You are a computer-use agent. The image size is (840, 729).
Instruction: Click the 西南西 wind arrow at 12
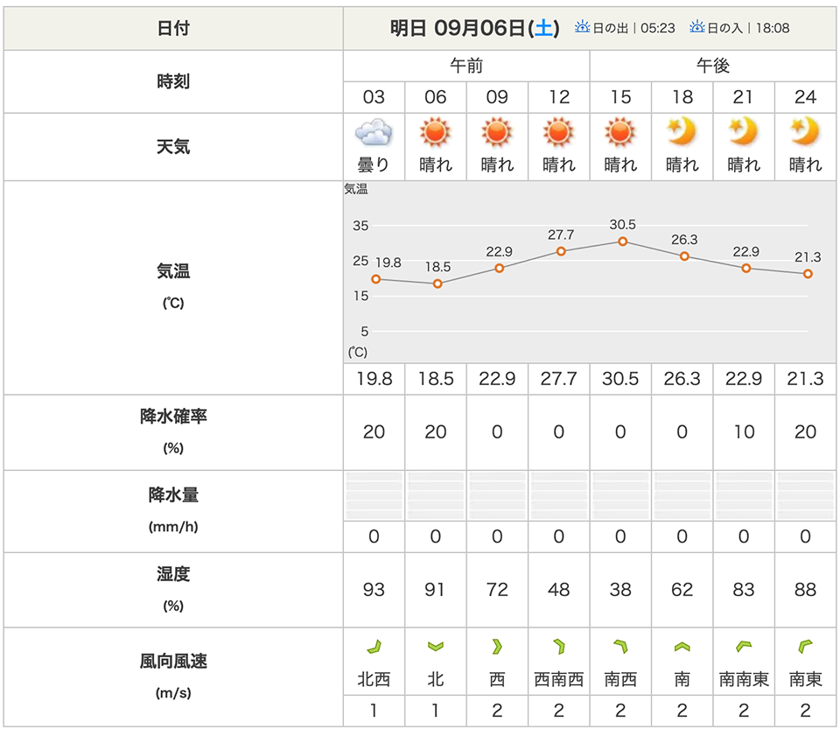(x=559, y=648)
